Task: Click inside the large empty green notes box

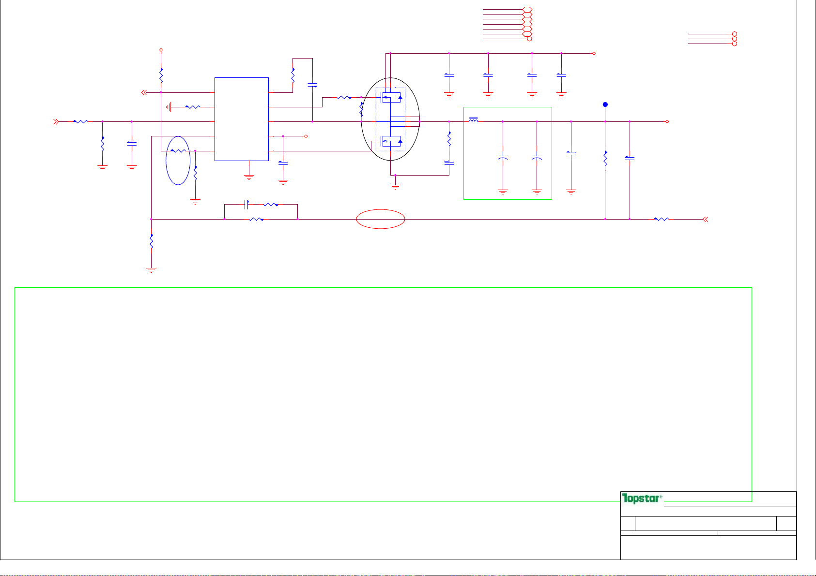Action: [383, 394]
